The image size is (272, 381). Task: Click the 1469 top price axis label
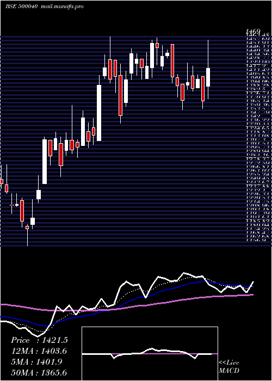tap(254, 31)
